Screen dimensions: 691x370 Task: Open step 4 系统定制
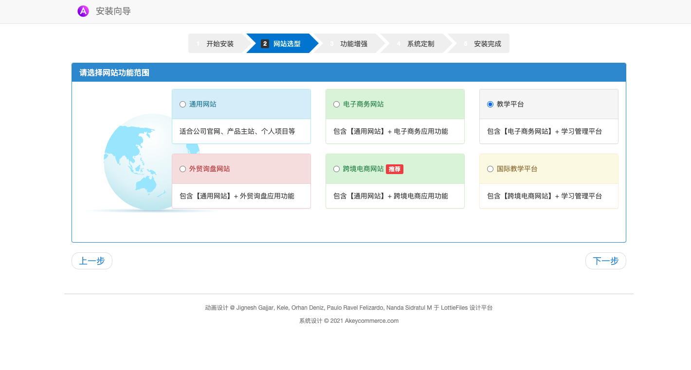pyautogui.click(x=417, y=43)
